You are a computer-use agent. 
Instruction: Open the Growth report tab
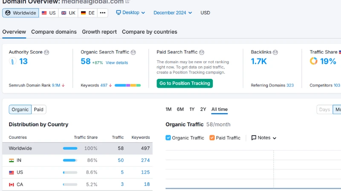point(99,32)
